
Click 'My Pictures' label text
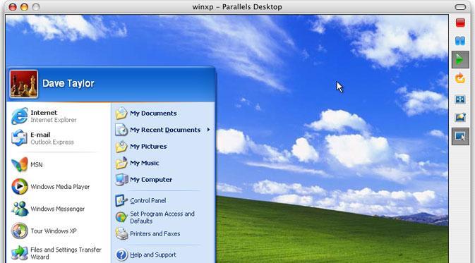point(148,146)
